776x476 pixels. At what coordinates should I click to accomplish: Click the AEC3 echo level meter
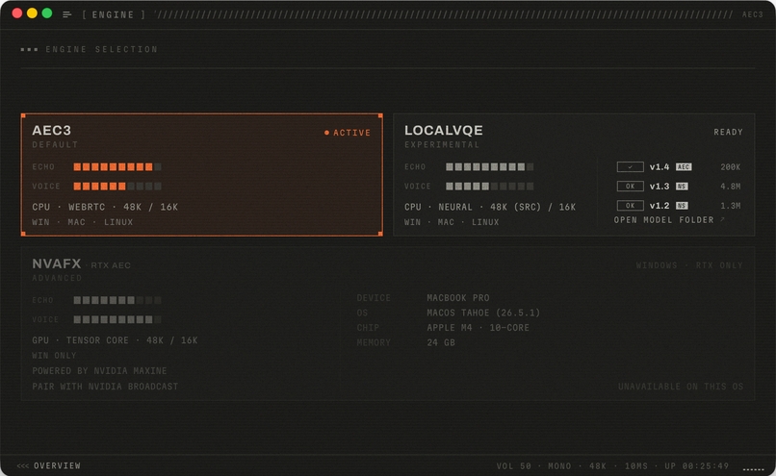pos(117,167)
